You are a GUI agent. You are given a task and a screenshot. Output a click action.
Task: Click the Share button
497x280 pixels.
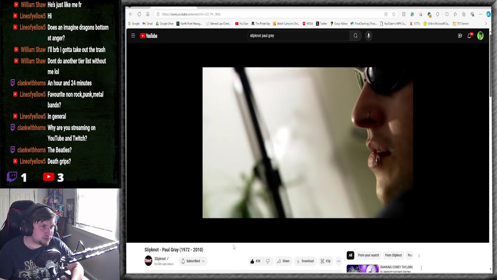point(283,261)
